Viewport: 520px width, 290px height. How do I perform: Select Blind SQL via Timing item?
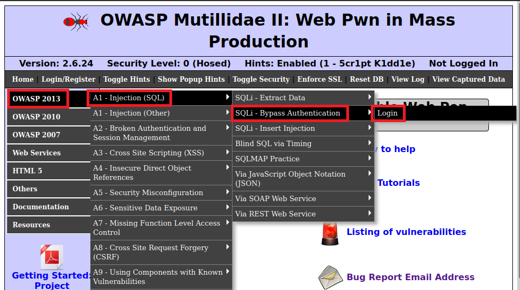(303, 143)
